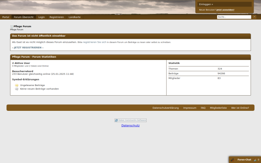This screenshot has width=261, height=163.
Task: Select '233 Benutzer gleichzeitig online' text
Action: 31,74
